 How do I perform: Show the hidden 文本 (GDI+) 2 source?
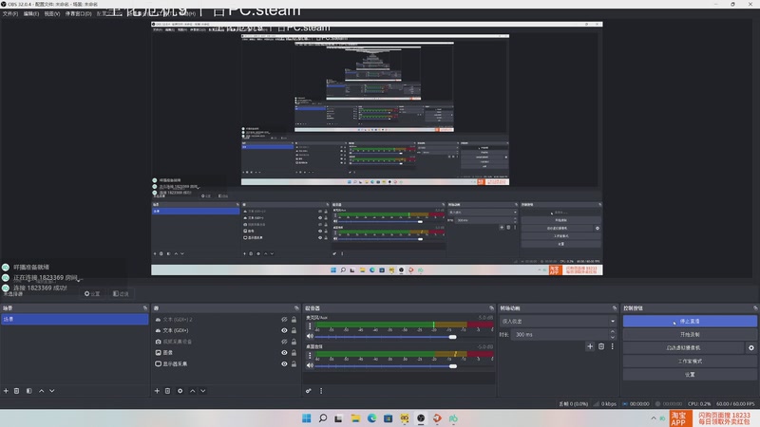point(284,320)
